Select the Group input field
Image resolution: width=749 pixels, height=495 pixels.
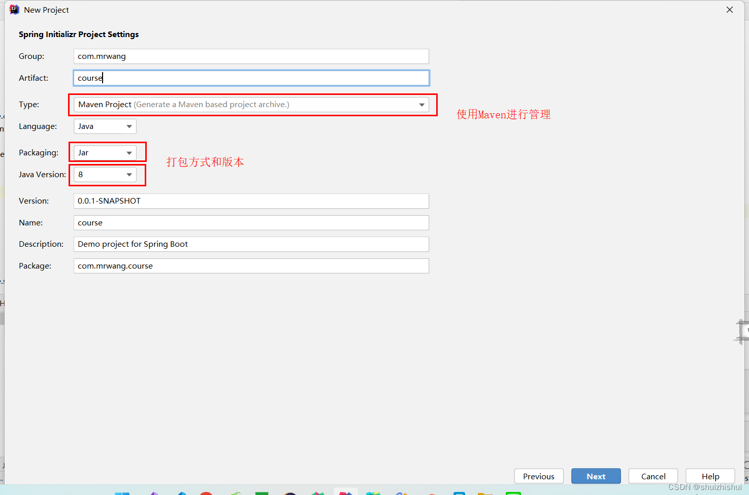click(251, 56)
